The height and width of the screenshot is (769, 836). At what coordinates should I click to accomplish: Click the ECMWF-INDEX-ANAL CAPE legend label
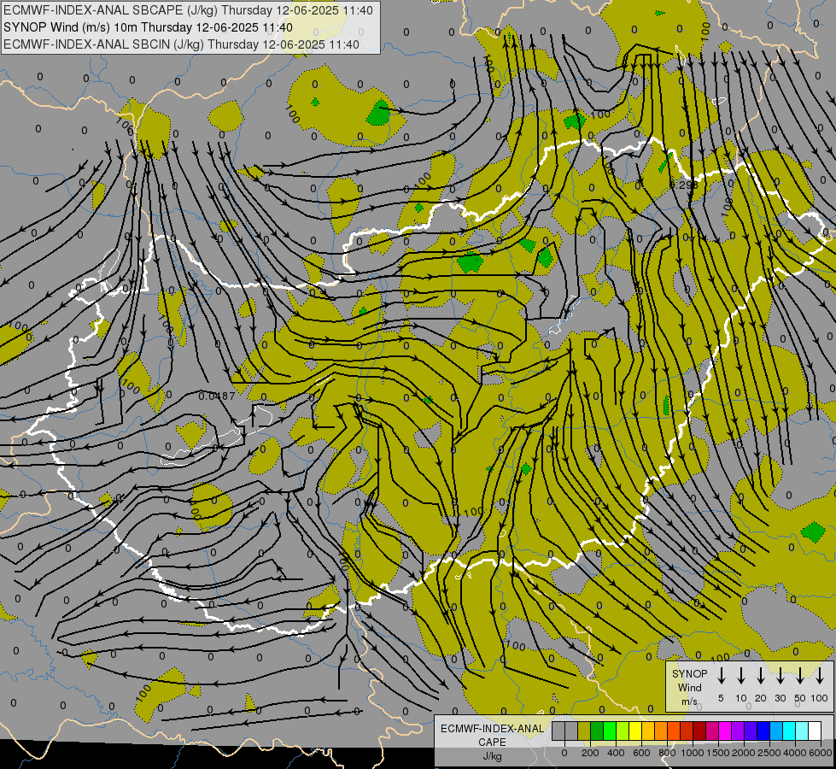(x=492, y=736)
